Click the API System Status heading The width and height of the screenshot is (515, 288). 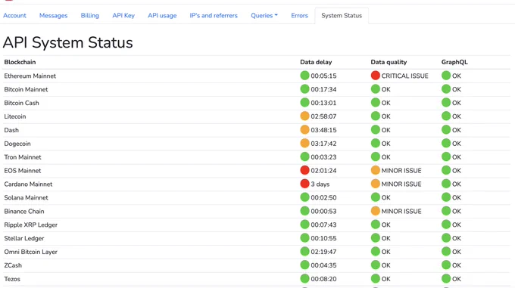(x=67, y=42)
